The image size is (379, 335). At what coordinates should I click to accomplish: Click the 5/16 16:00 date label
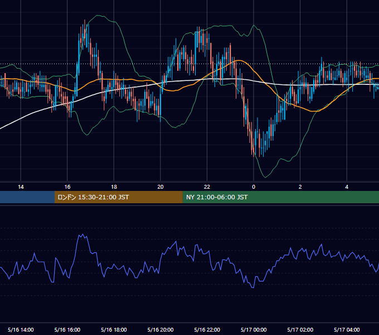click(x=67, y=329)
